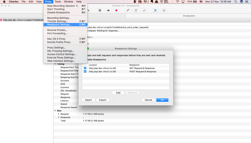
Task: Click the Apple menu icon
Action: tap(4, 2)
